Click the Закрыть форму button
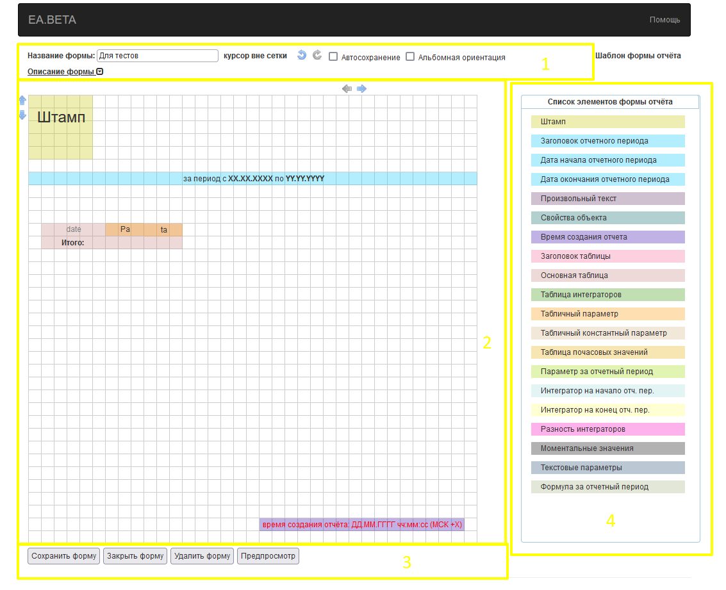Image resolution: width=726 pixels, height=590 pixels. tap(135, 556)
